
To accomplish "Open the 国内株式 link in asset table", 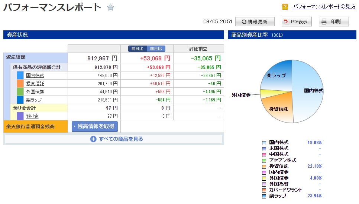I will click(x=35, y=76).
